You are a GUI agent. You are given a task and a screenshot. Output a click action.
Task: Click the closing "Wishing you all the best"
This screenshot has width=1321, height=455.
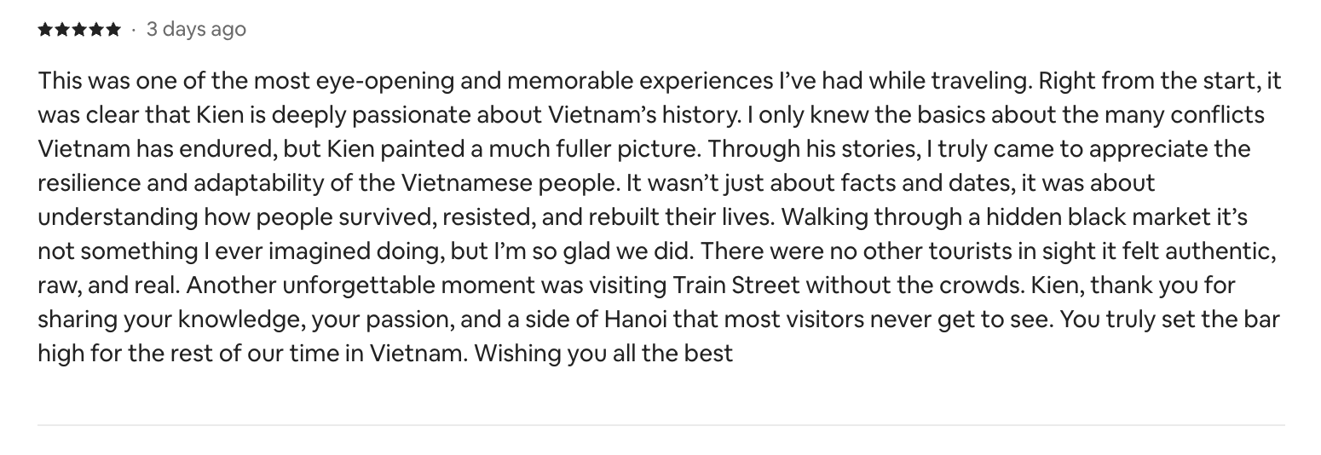(x=603, y=353)
